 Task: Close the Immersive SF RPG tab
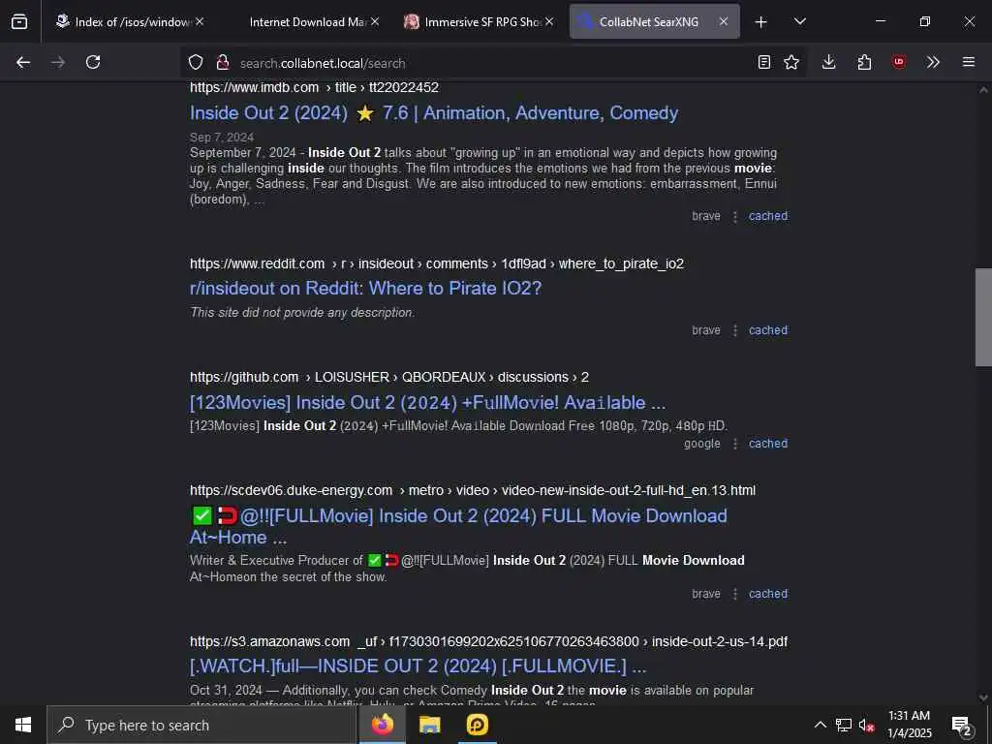[549, 21]
